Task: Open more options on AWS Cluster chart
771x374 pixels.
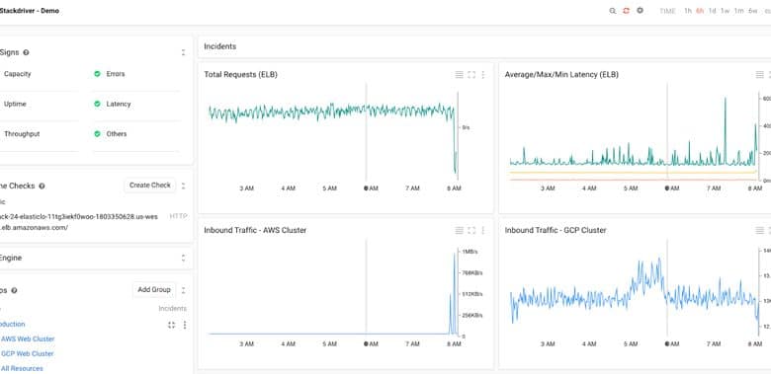Action: coord(482,230)
